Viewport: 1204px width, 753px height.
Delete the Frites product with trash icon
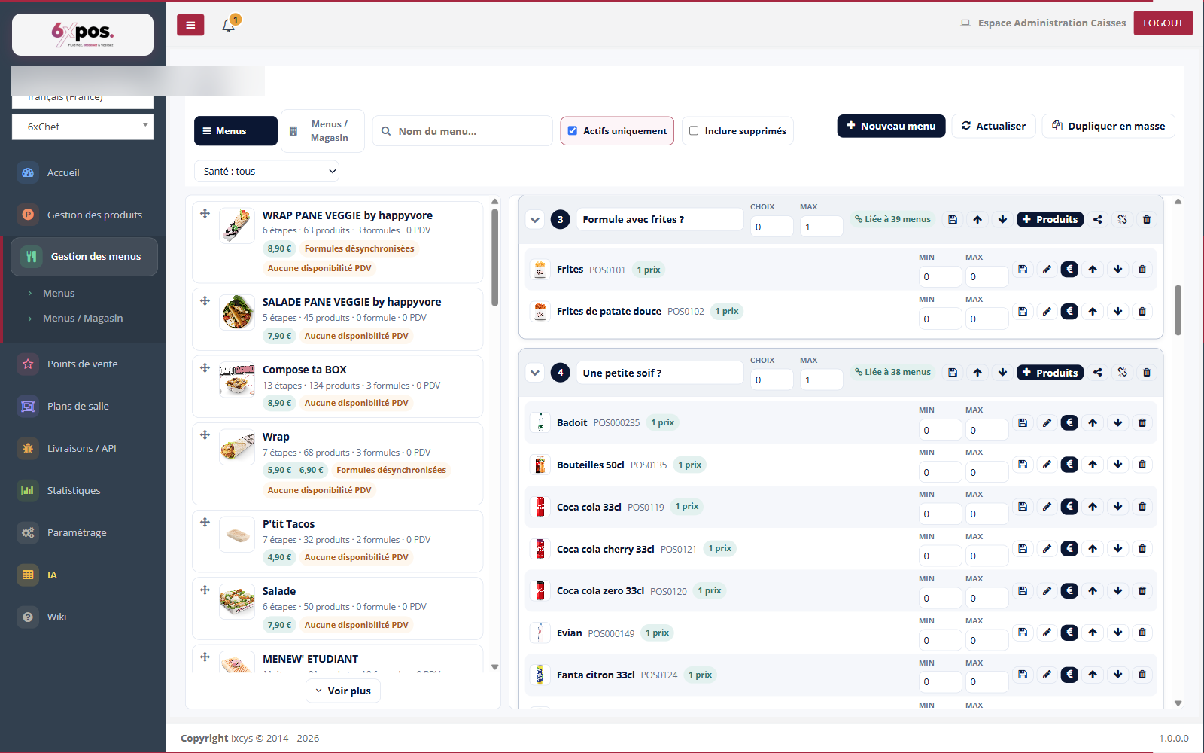[1142, 270]
